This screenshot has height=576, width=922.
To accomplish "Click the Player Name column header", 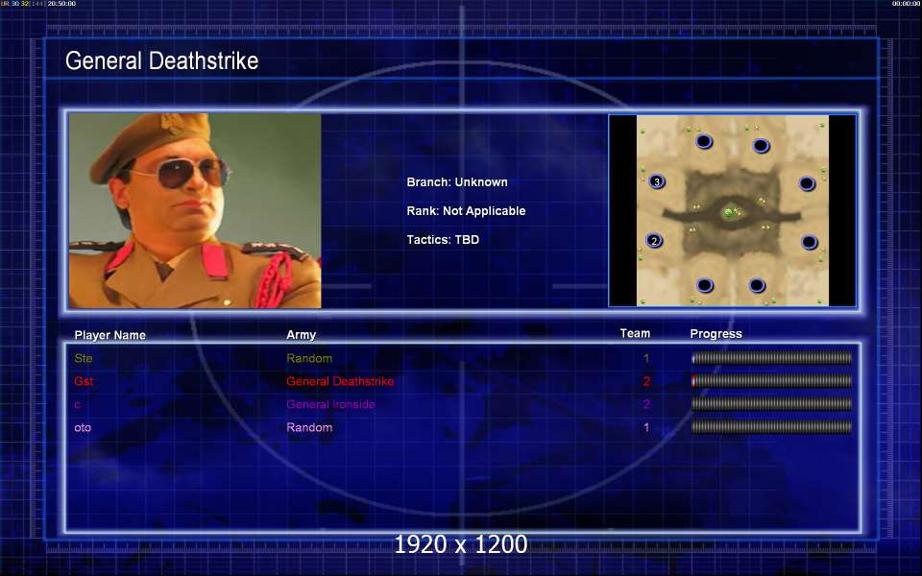I will click(109, 335).
